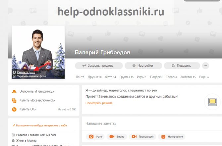Click the Напишите заметку input field

152,124
